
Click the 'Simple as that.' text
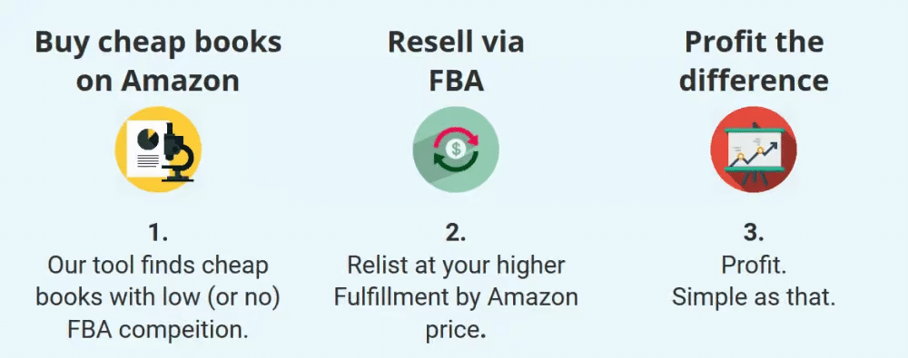click(x=754, y=297)
